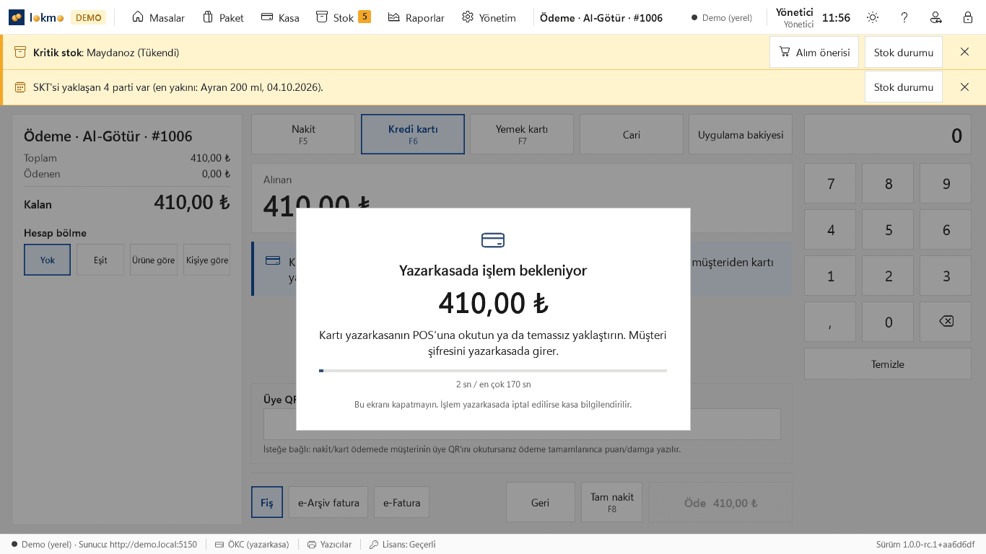
Task: Open the Yönetim menu
Action: [489, 17]
